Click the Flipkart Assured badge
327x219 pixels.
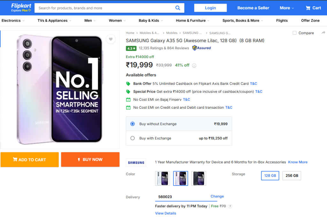(x=201, y=48)
